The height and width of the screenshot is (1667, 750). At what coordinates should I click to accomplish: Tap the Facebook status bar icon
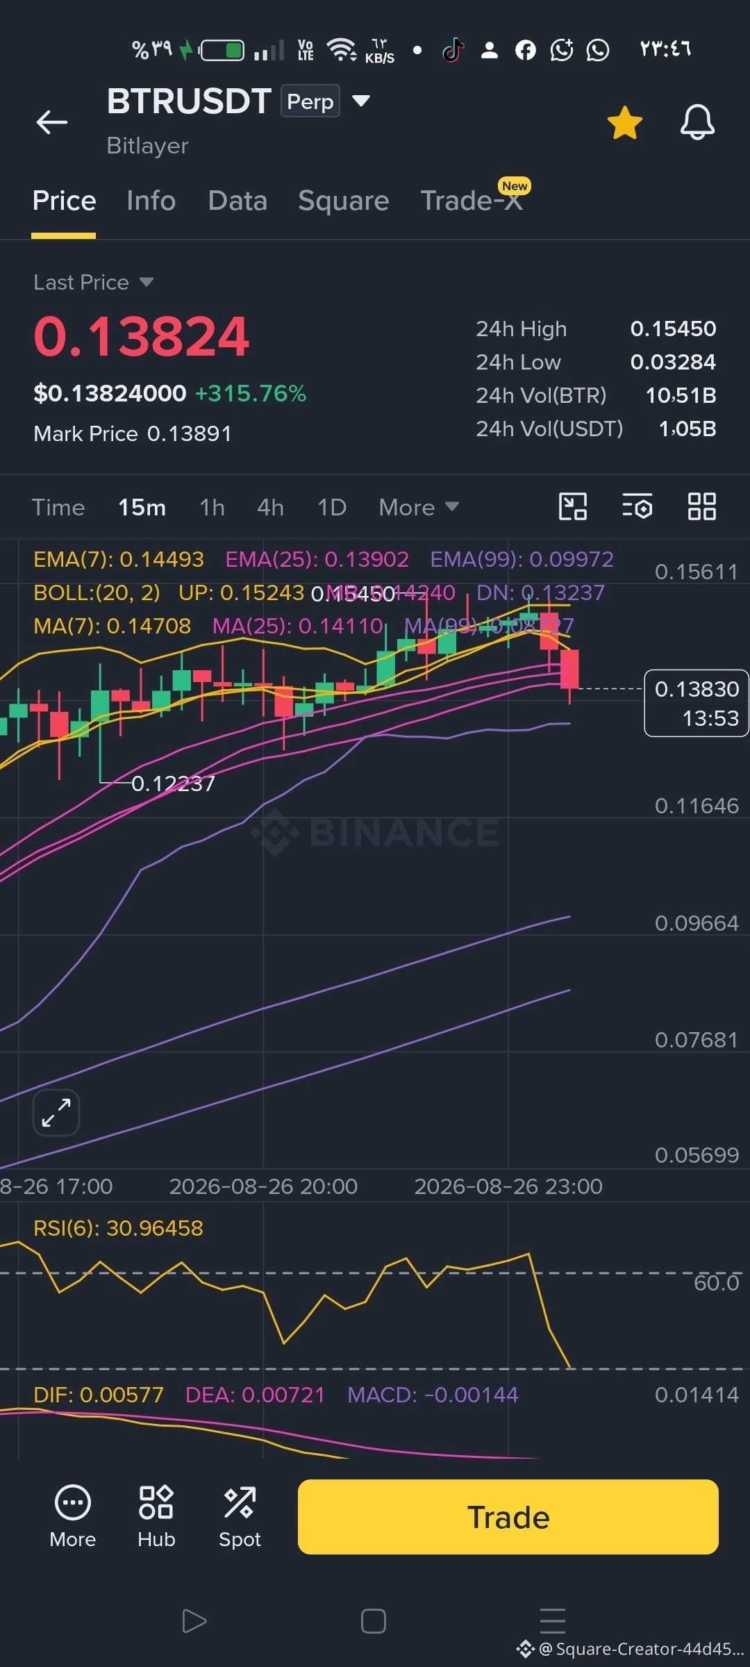pos(526,50)
